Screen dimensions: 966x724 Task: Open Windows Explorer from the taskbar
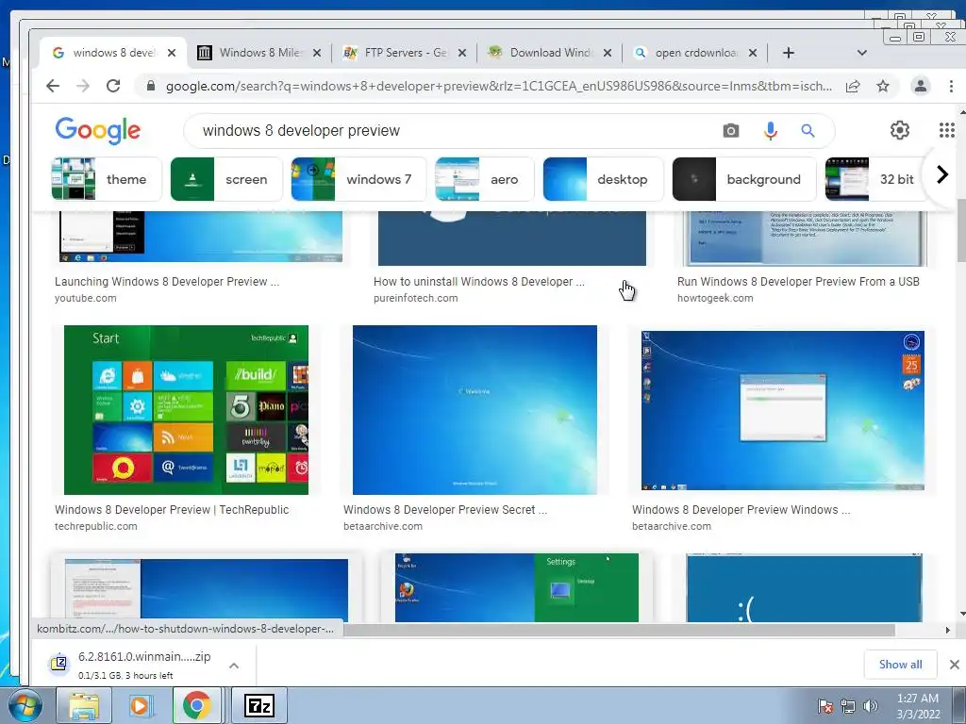(84, 705)
